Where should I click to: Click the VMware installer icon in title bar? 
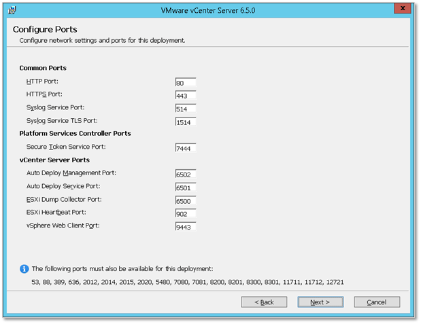tap(12, 10)
